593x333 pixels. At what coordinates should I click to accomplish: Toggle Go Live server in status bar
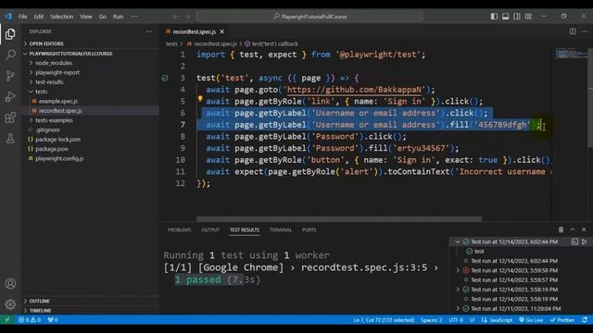(x=531, y=320)
